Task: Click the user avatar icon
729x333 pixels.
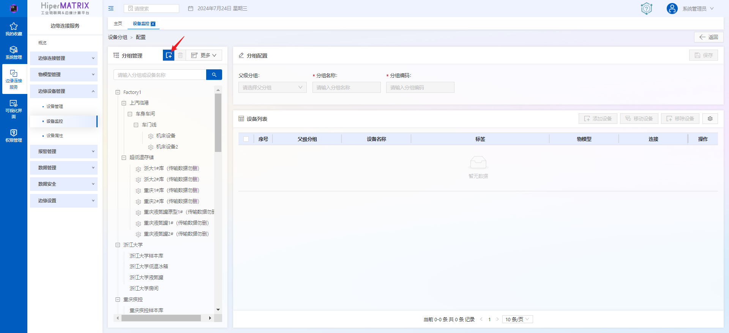Action: [x=672, y=8]
